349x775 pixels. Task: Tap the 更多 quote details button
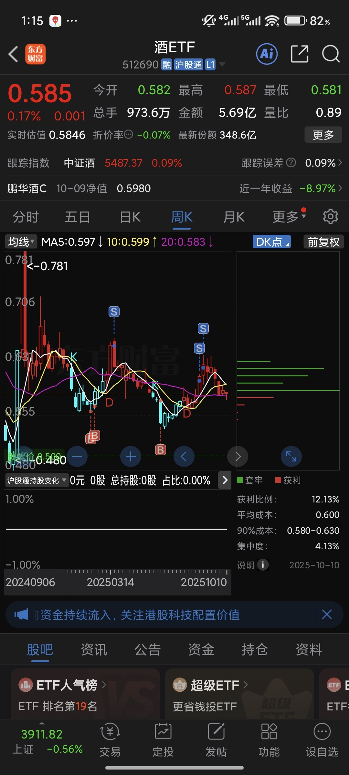tap(323, 135)
